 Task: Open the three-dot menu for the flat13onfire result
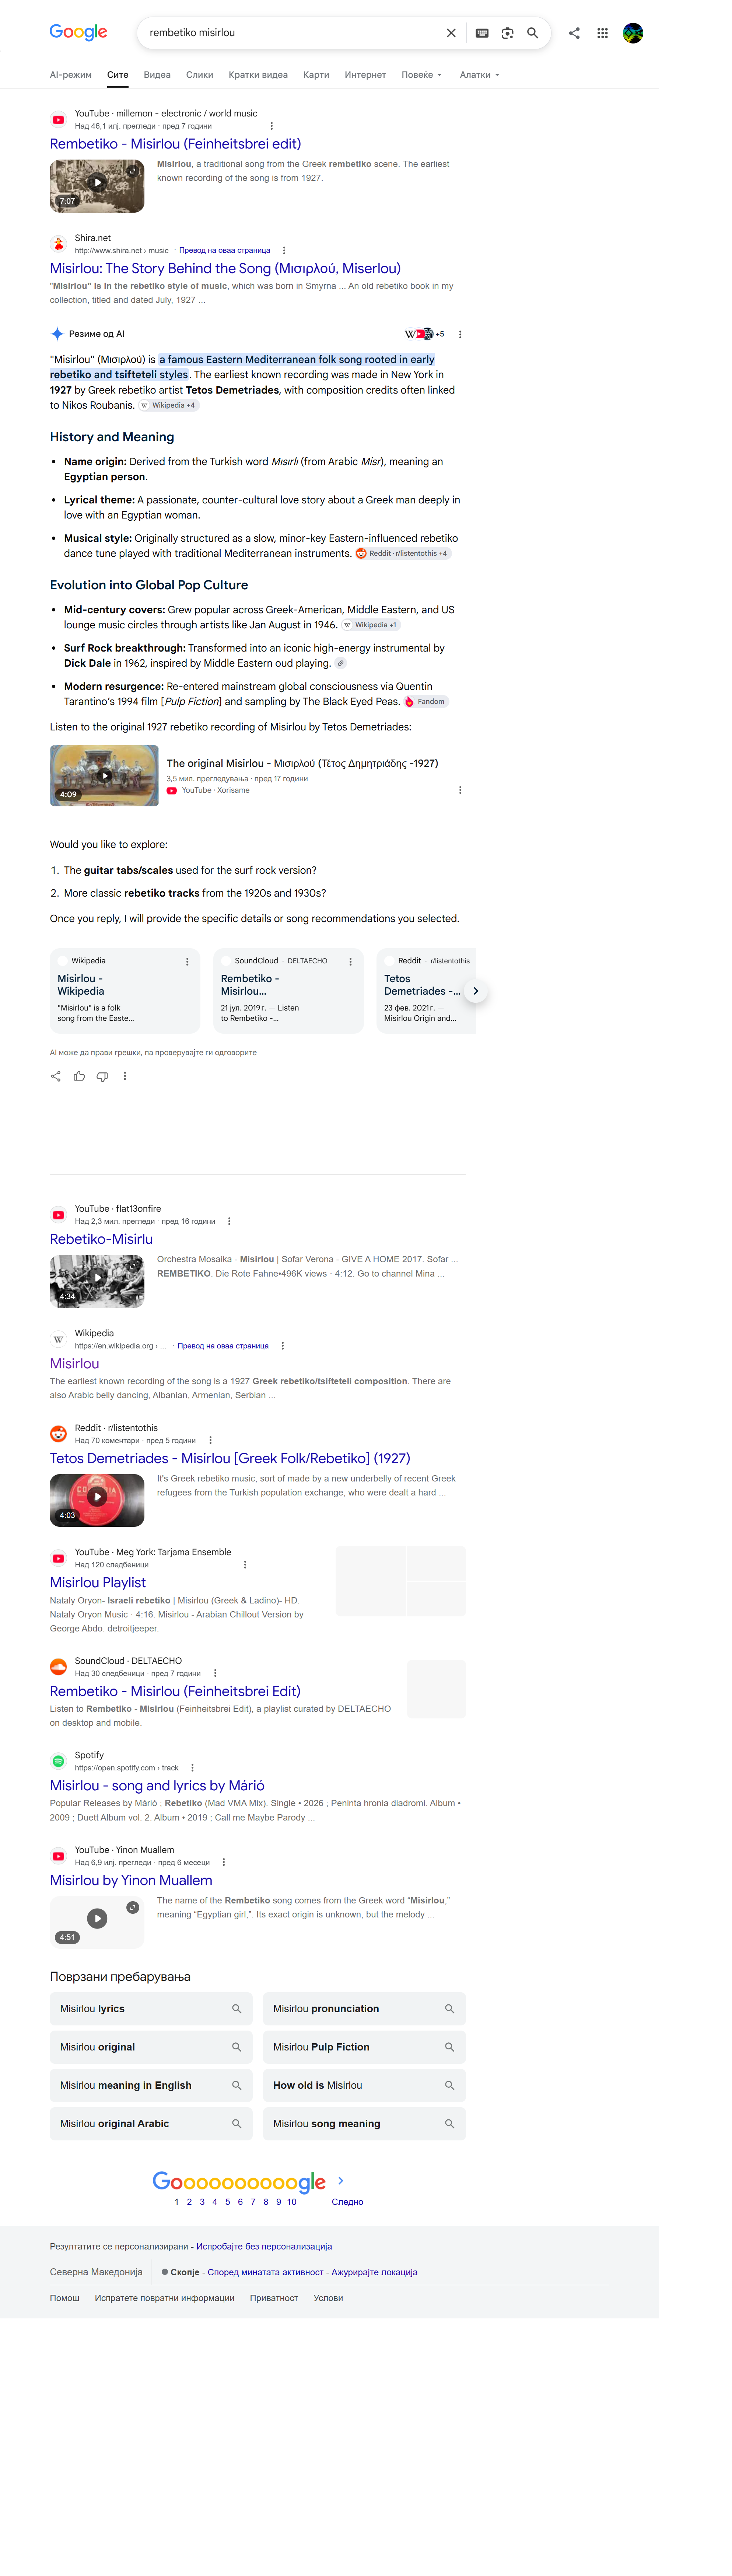click(230, 1221)
